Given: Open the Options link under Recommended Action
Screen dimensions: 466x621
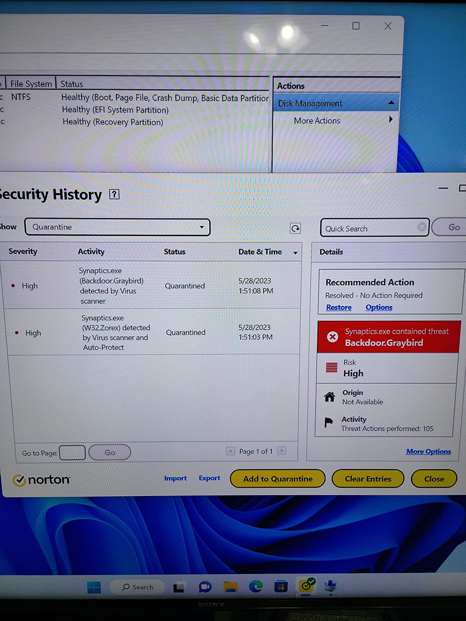Looking at the screenshot, I should click(379, 307).
